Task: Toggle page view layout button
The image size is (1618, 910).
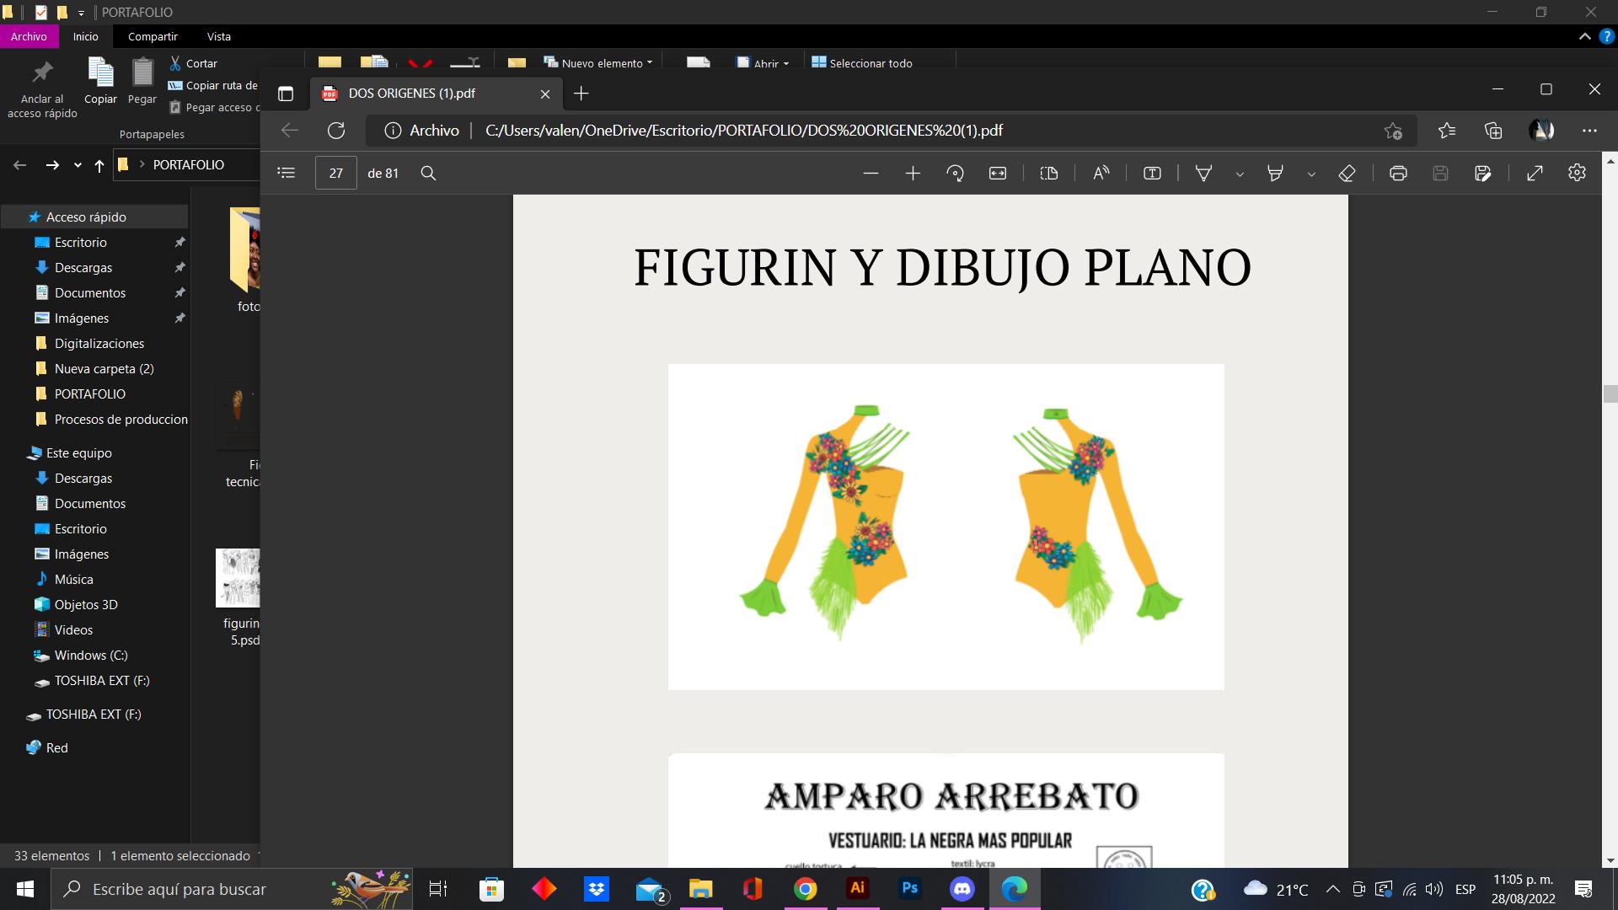Action: click(x=1048, y=173)
